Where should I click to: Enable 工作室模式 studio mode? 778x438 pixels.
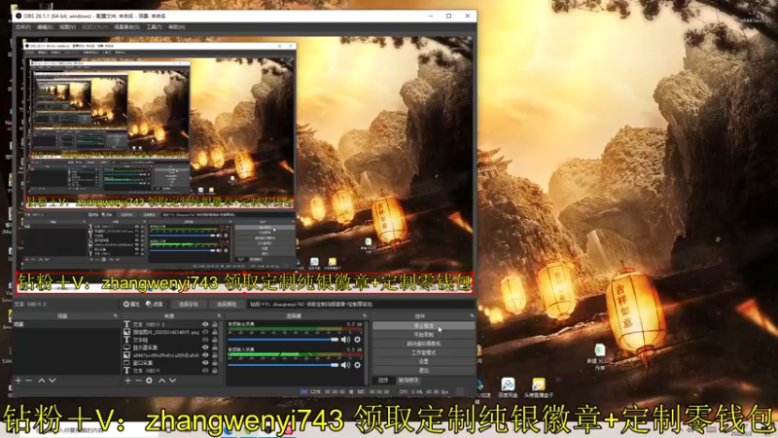[423, 352]
